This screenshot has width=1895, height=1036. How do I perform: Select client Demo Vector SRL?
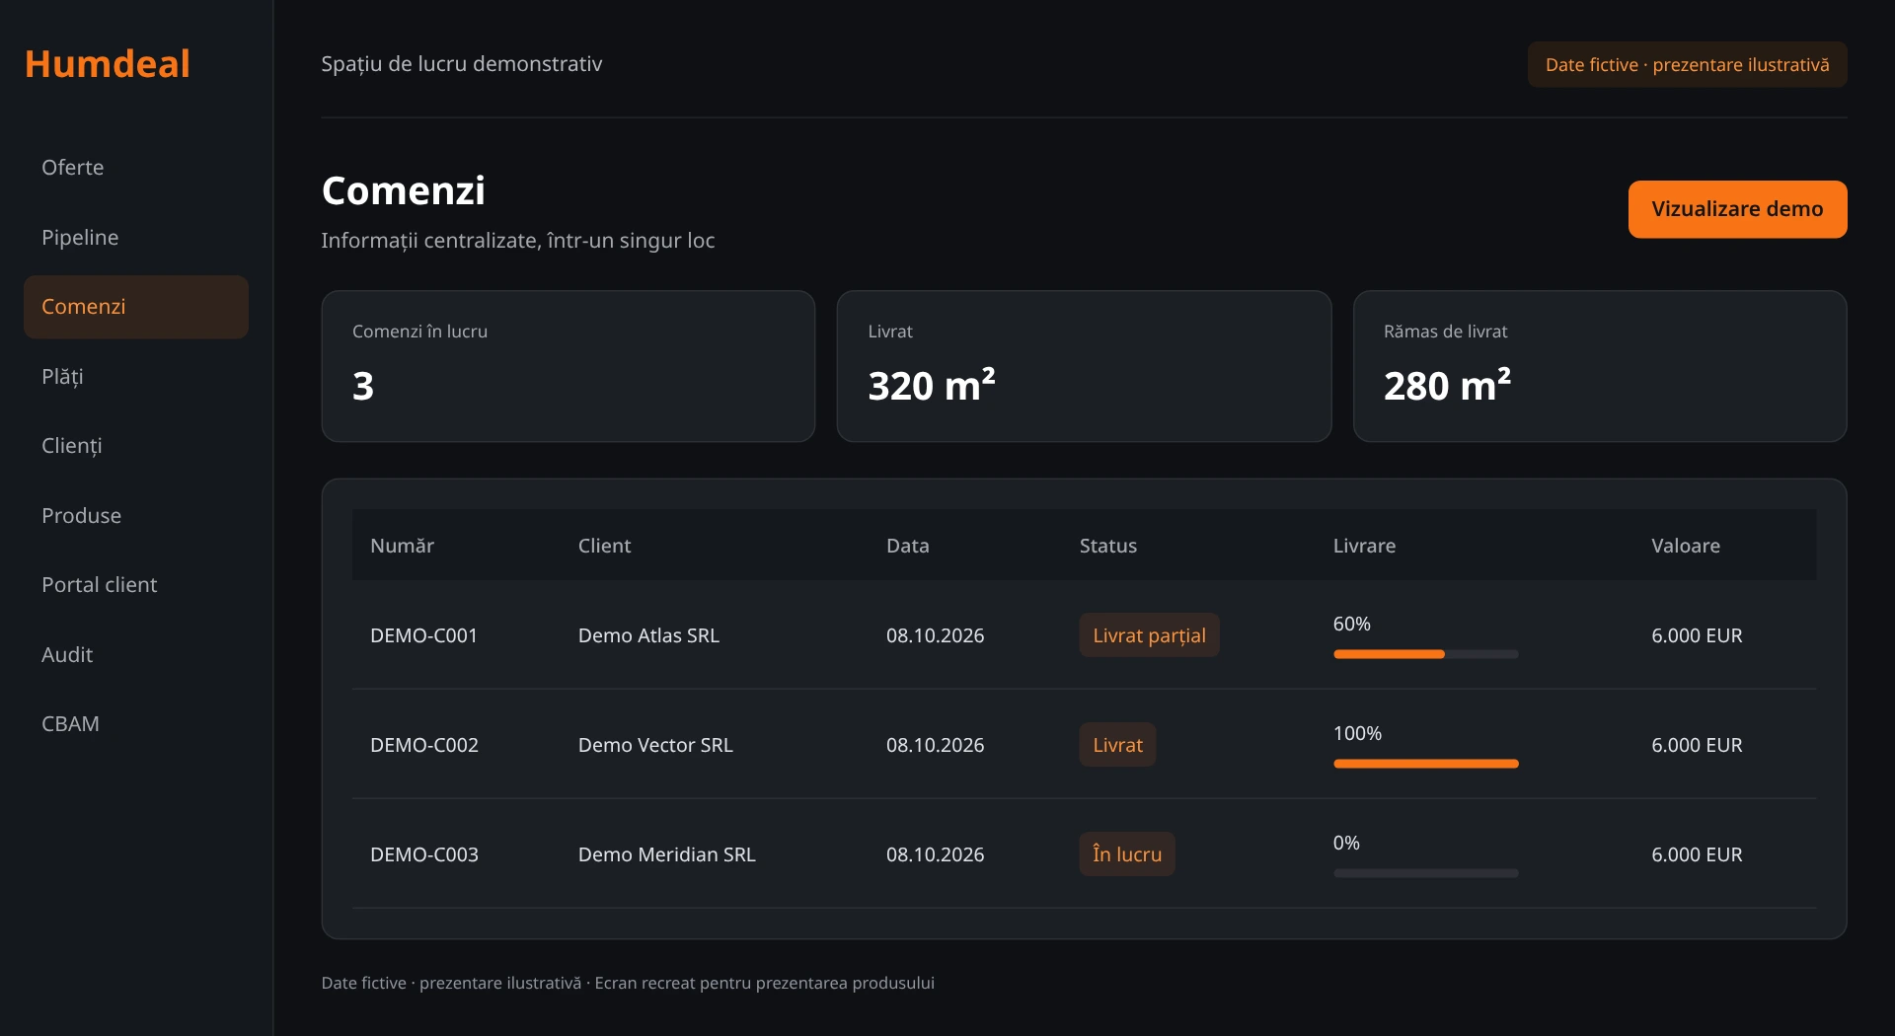tap(655, 746)
